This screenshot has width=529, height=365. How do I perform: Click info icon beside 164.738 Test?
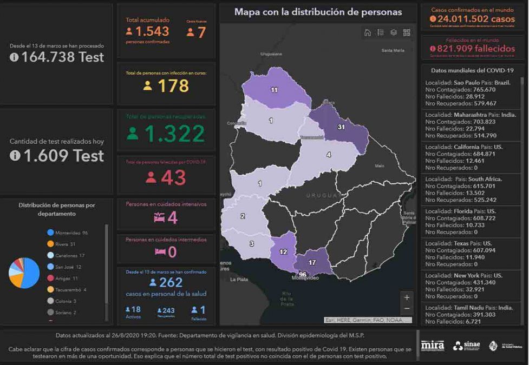pyautogui.click(x=14, y=57)
